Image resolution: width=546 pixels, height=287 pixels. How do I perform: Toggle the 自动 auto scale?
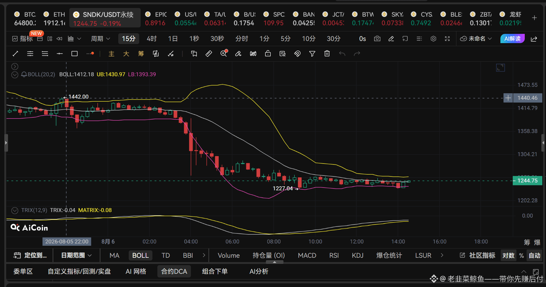click(535, 255)
